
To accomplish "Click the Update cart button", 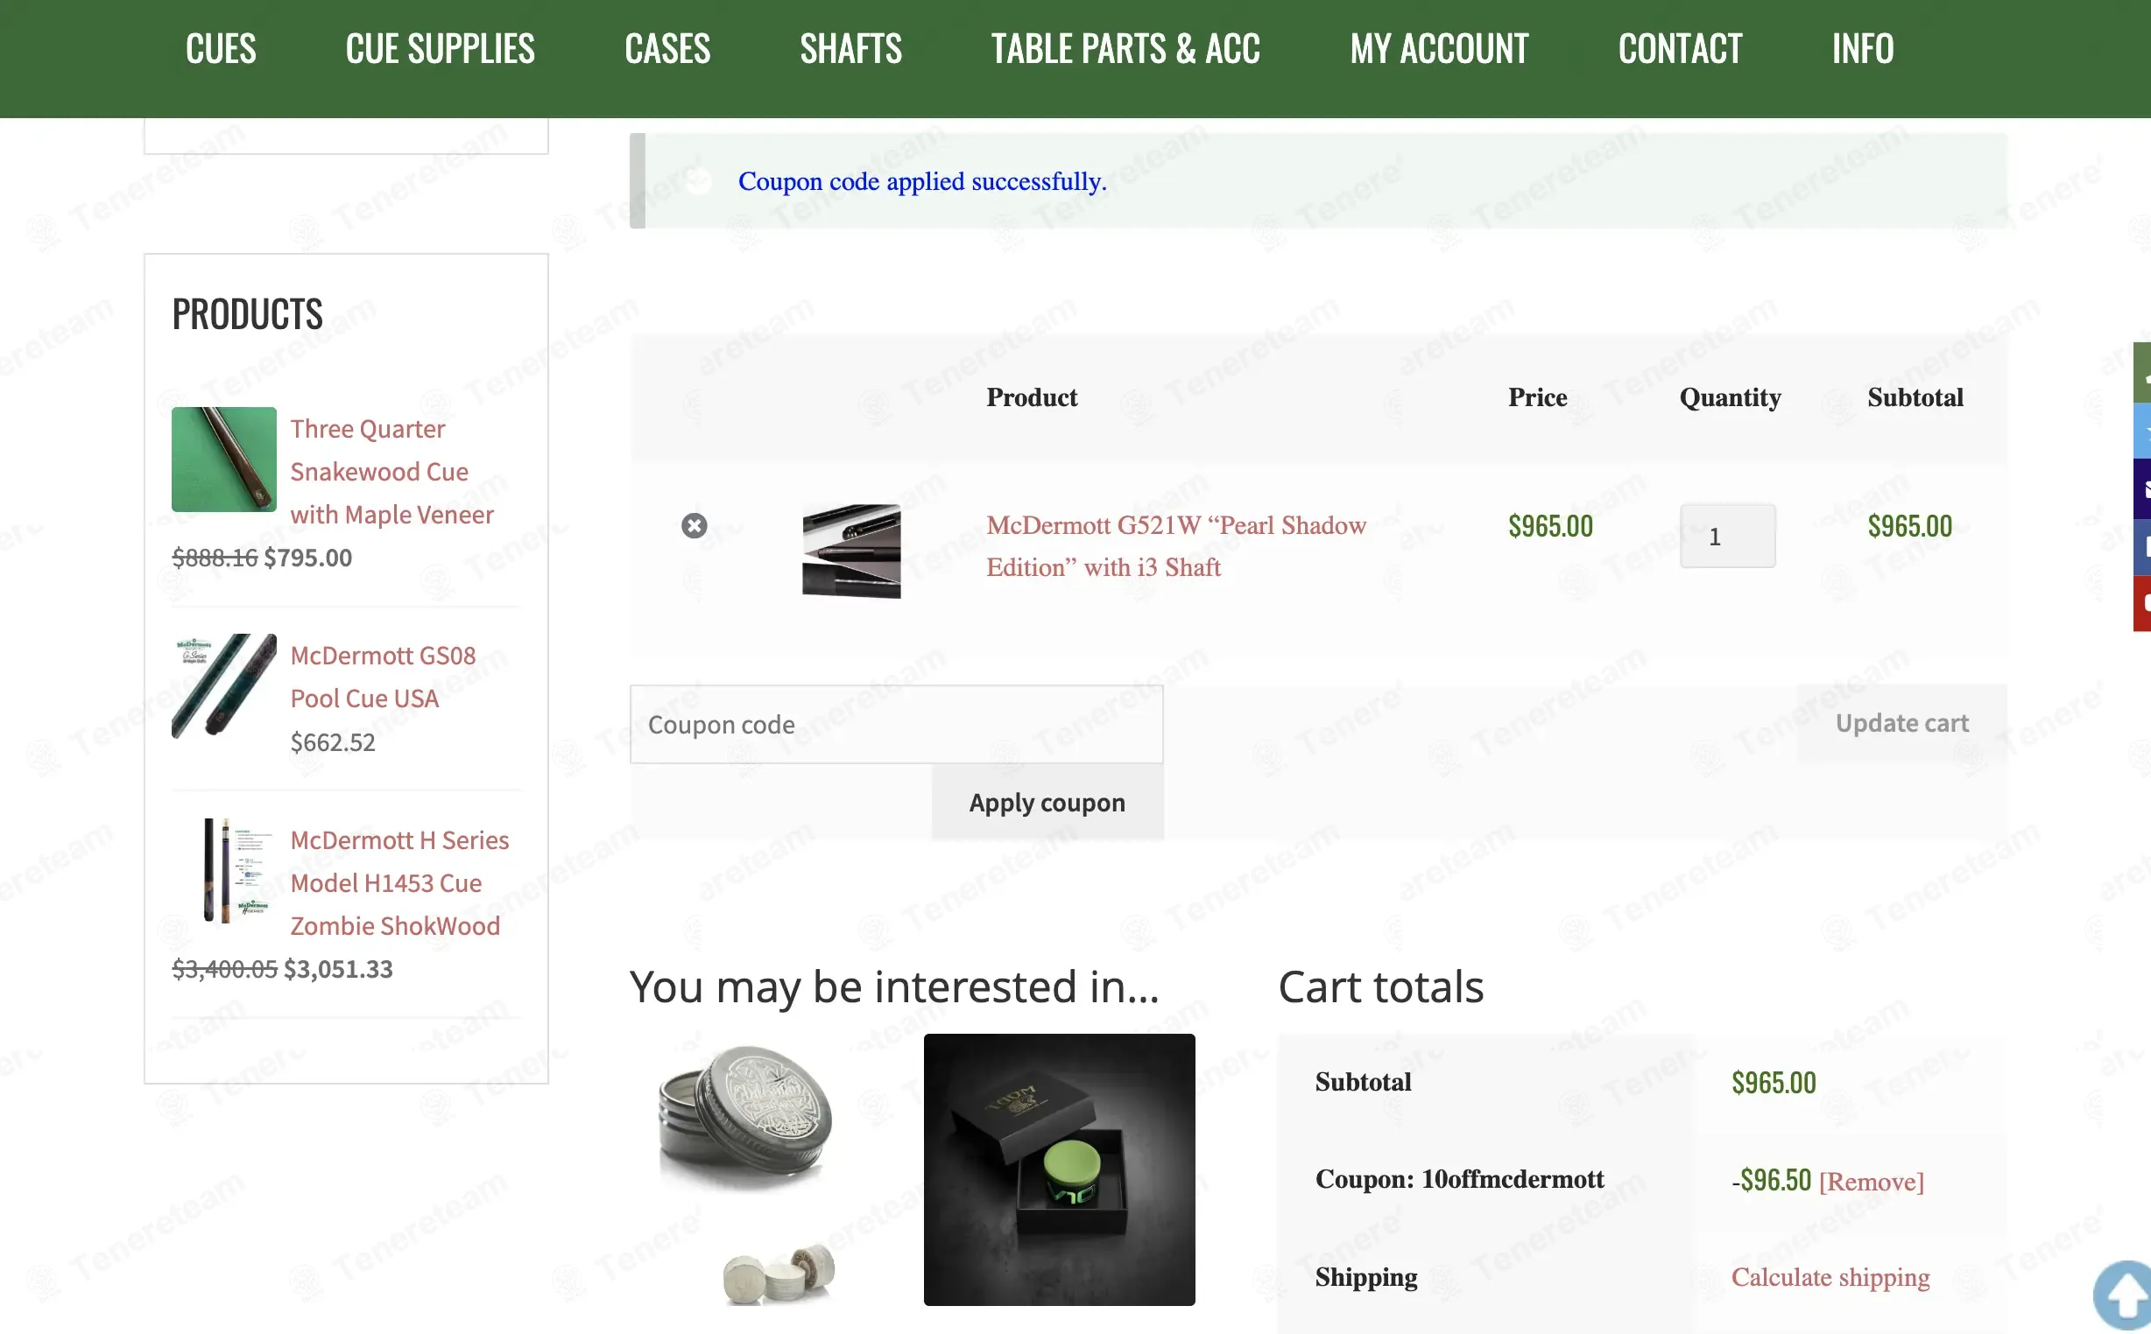I will point(1901,723).
